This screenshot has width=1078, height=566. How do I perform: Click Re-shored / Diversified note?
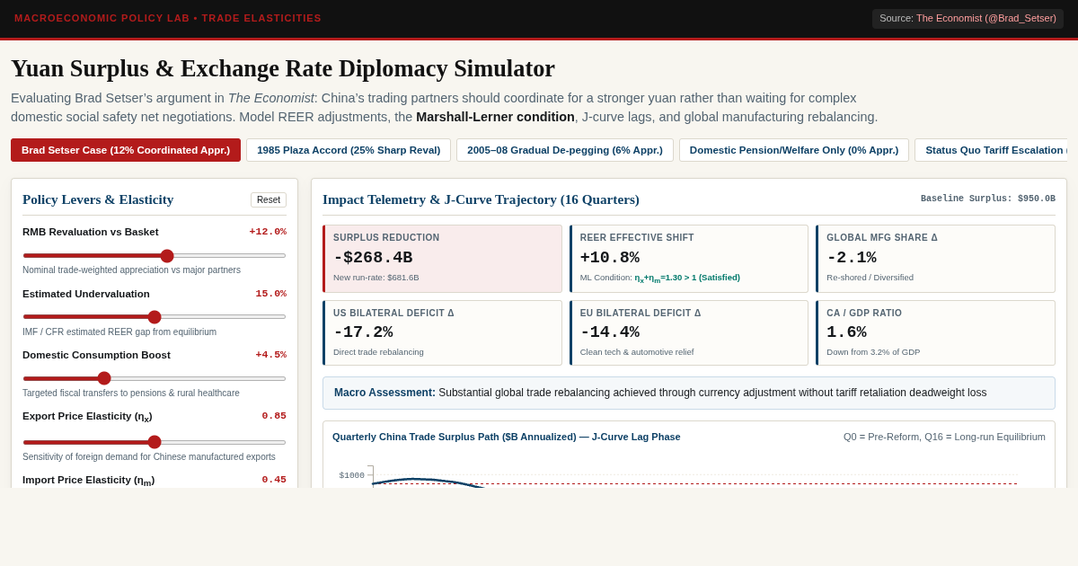(x=870, y=278)
